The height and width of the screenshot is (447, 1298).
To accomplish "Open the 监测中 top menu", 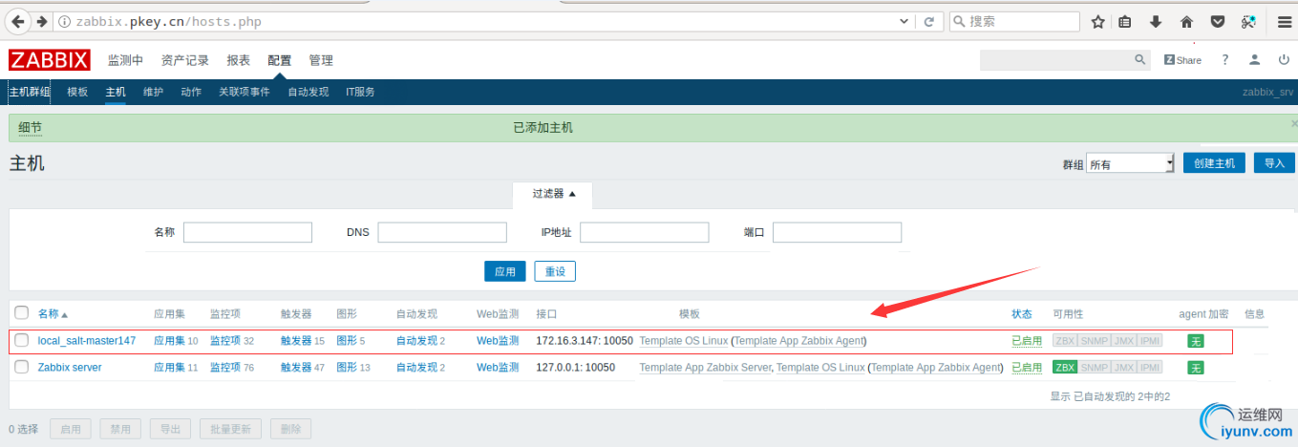I will coord(125,60).
